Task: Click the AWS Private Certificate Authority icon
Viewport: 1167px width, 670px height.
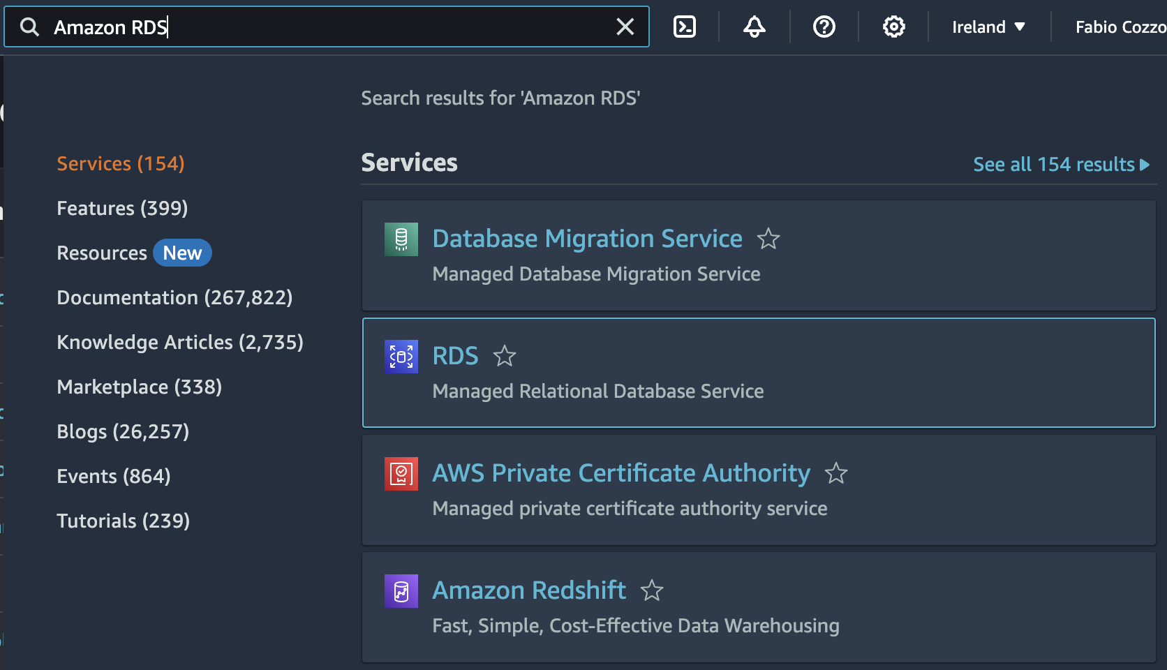Action: point(401,474)
